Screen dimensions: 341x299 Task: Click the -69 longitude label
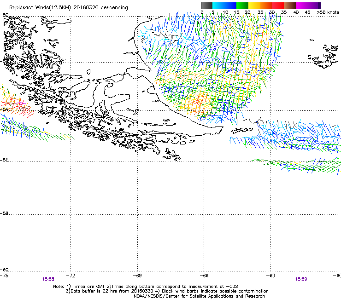[x=137, y=276]
